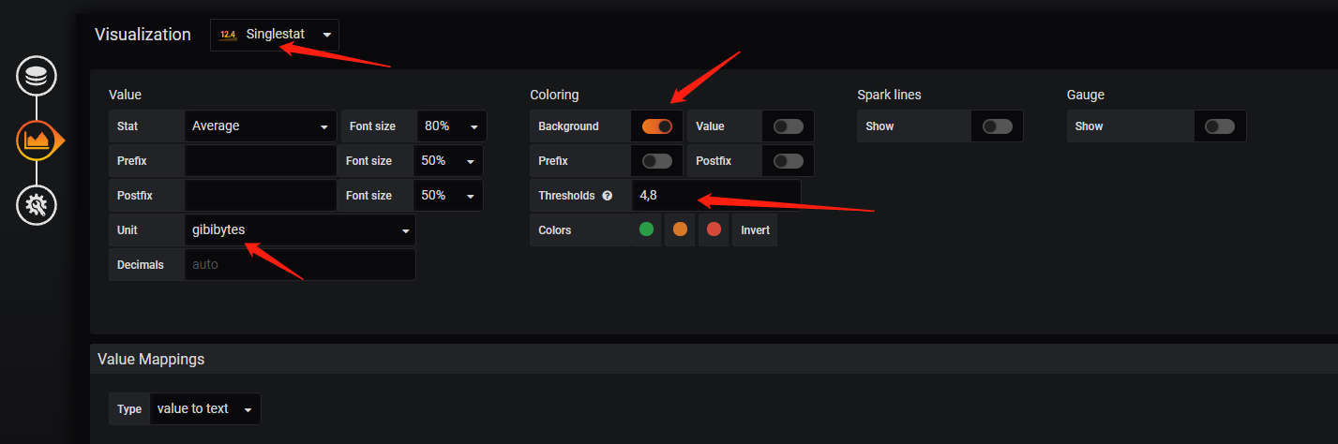Viewport: 1338px width, 444px height.
Task: Open the Stat Average dropdown
Action: 260,126
